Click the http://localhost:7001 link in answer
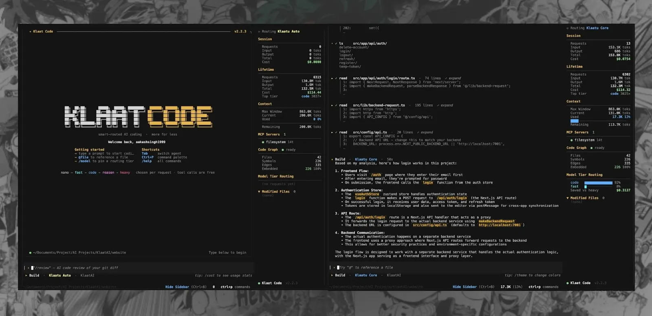 click(x=500, y=225)
